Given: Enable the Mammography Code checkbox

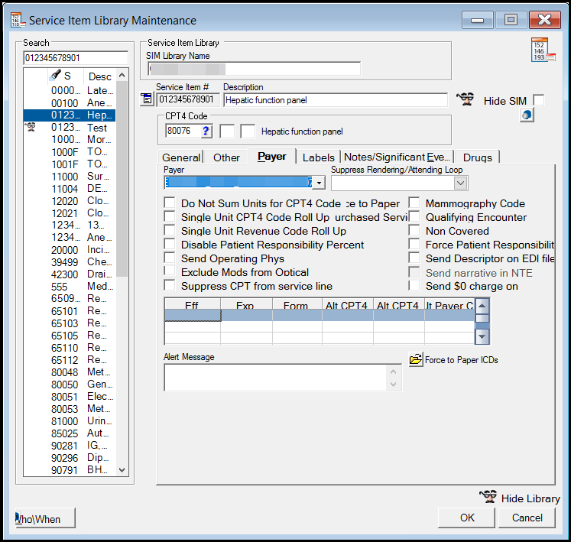Looking at the screenshot, I should (x=414, y=203).
